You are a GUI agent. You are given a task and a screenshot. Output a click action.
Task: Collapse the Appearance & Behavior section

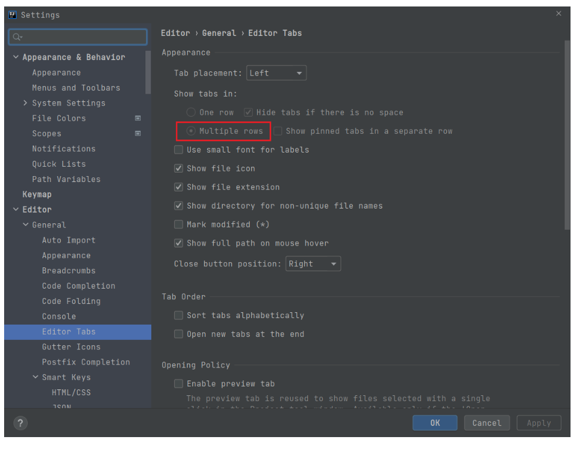15,57
